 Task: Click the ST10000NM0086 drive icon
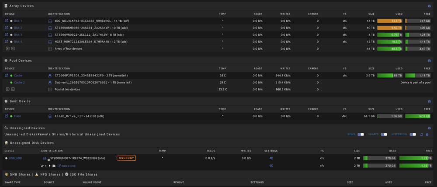[50, 28]
